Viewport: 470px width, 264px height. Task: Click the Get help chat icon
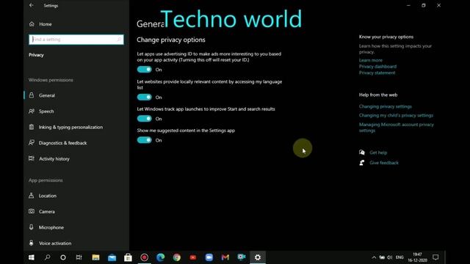362,153
